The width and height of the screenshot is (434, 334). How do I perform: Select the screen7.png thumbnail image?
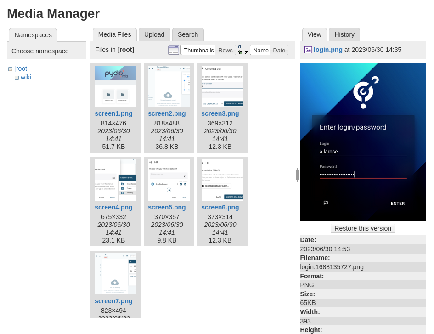[116, 274]
